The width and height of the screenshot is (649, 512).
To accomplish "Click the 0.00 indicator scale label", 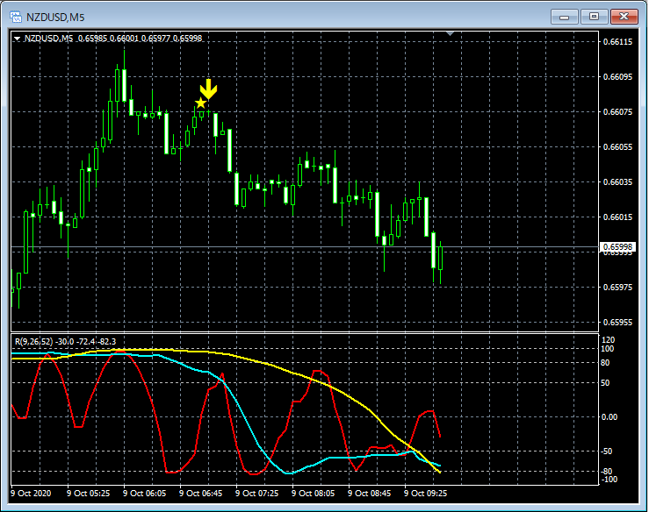I will click(609, 417).
